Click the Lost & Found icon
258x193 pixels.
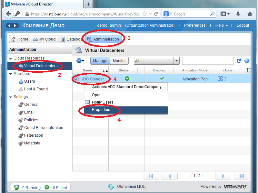coord(21,89)
